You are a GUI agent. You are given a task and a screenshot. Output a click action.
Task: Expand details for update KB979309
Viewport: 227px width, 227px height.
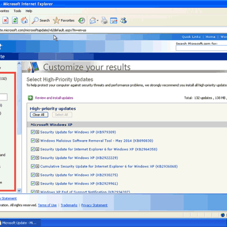coord(37,132)
